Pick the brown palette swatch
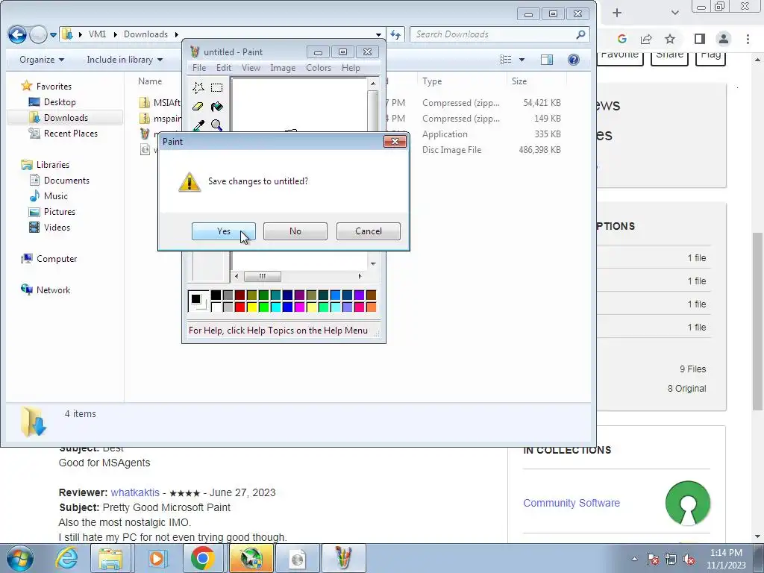The image size is (764, 573). (x=371, y=295)
